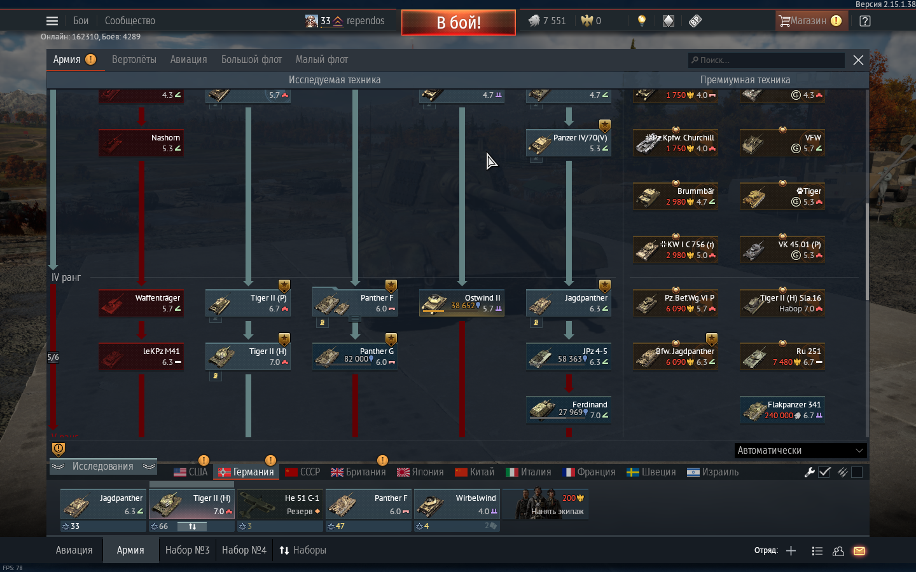Open the hamburger main menu
Viewport: 916px width, 572px height.
pos(52,21)
